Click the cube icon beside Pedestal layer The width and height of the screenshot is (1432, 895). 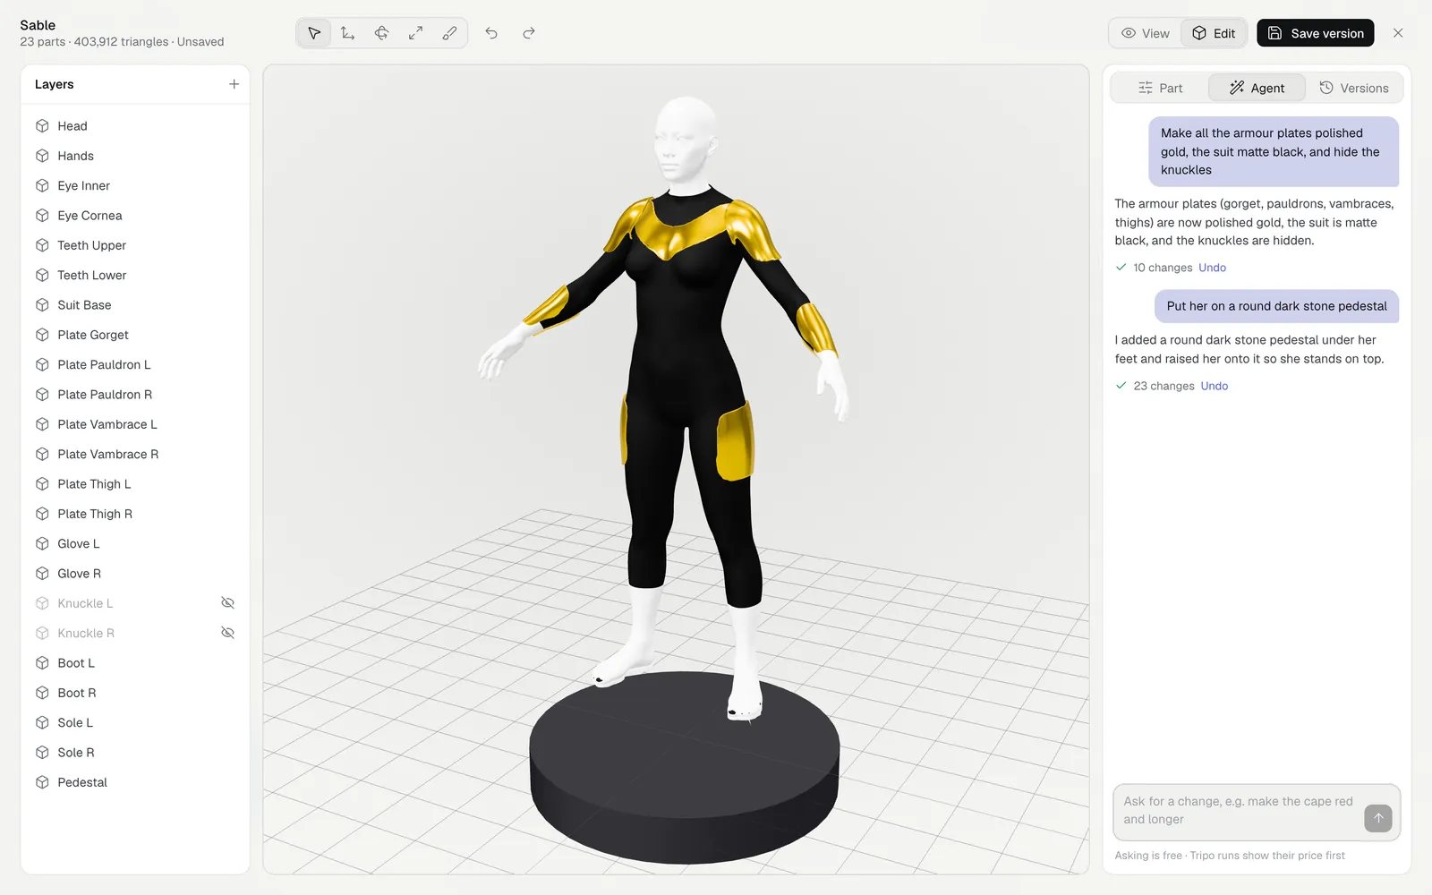42,782
